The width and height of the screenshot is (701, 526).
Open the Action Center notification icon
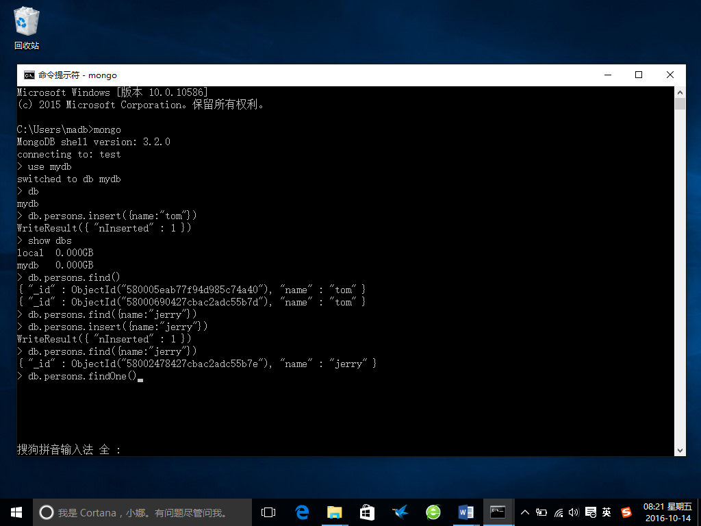590,512
